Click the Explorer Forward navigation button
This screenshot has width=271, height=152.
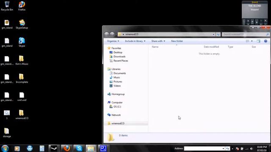click(112, 34)
